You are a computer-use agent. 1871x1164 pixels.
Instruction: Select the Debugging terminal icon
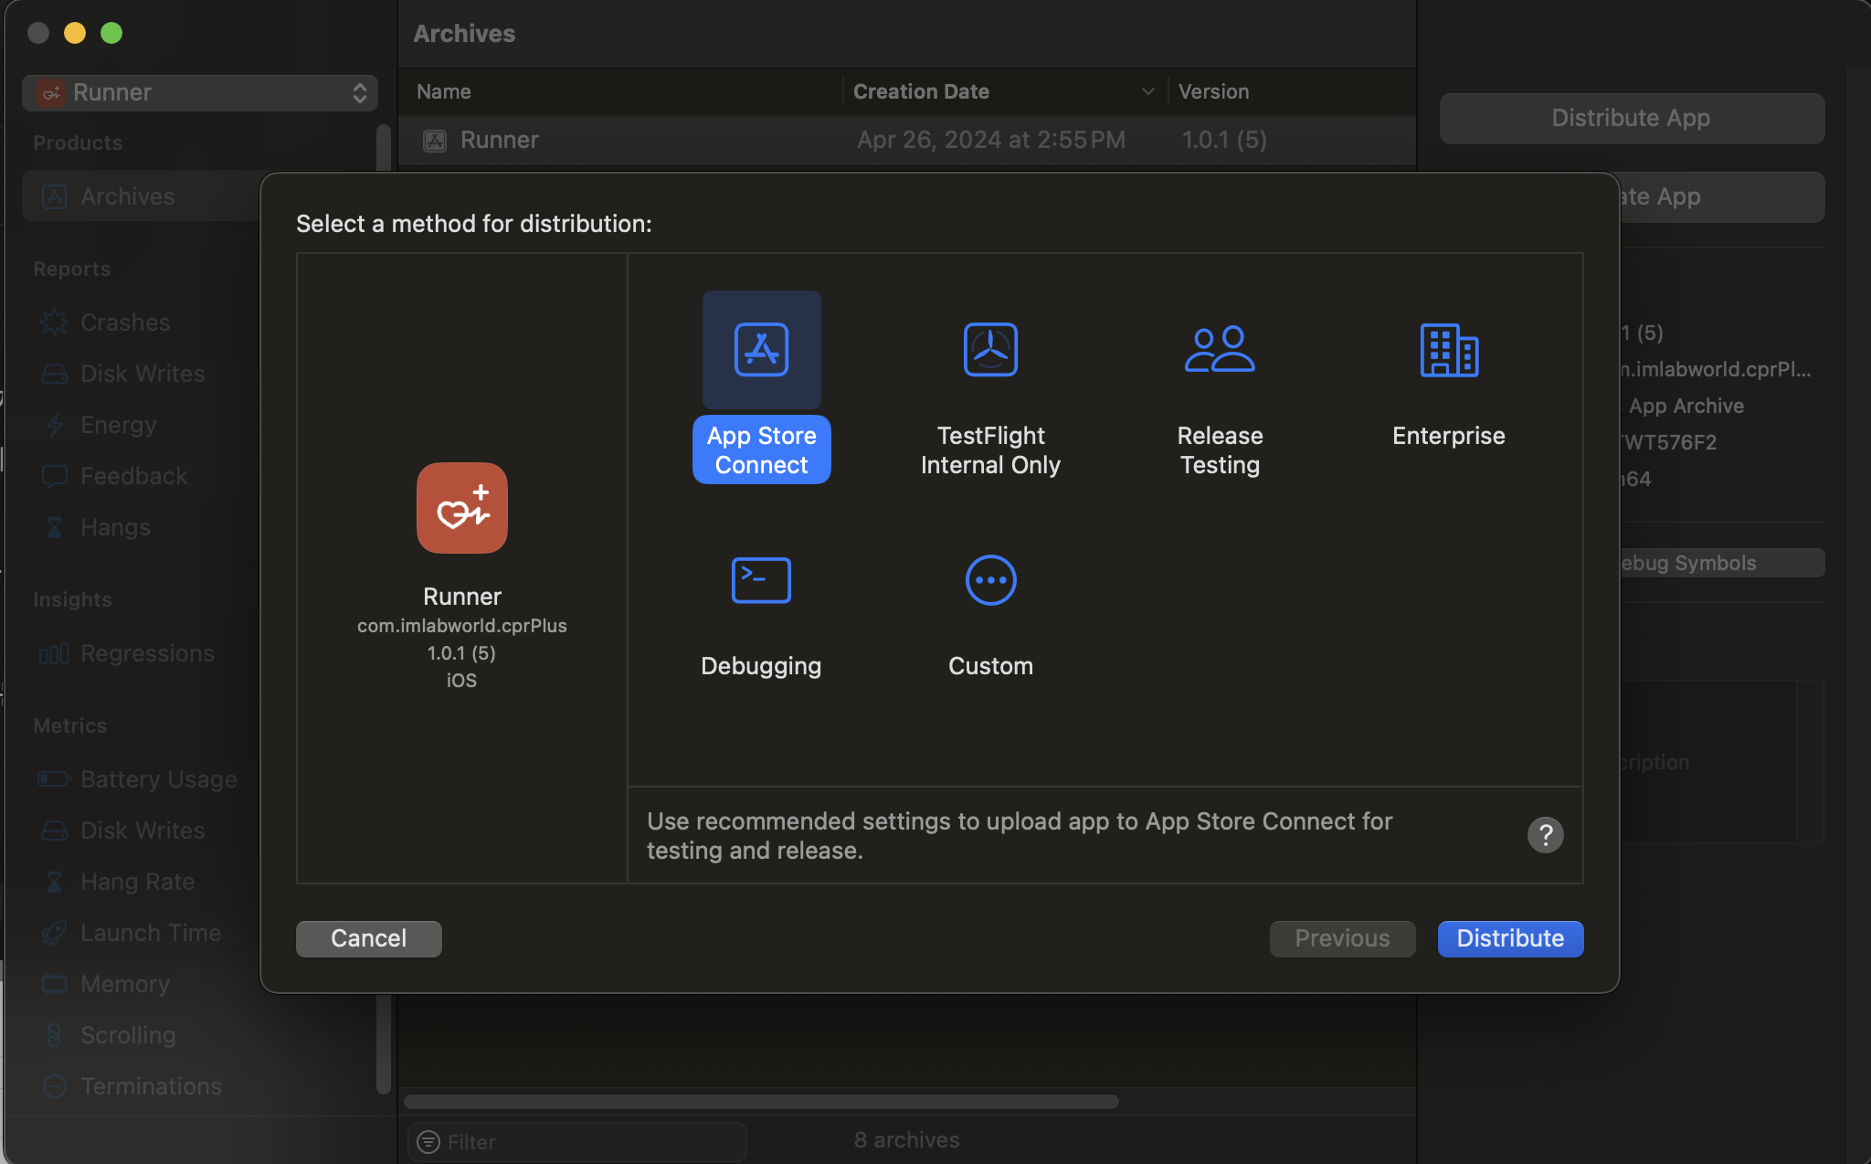761,580
